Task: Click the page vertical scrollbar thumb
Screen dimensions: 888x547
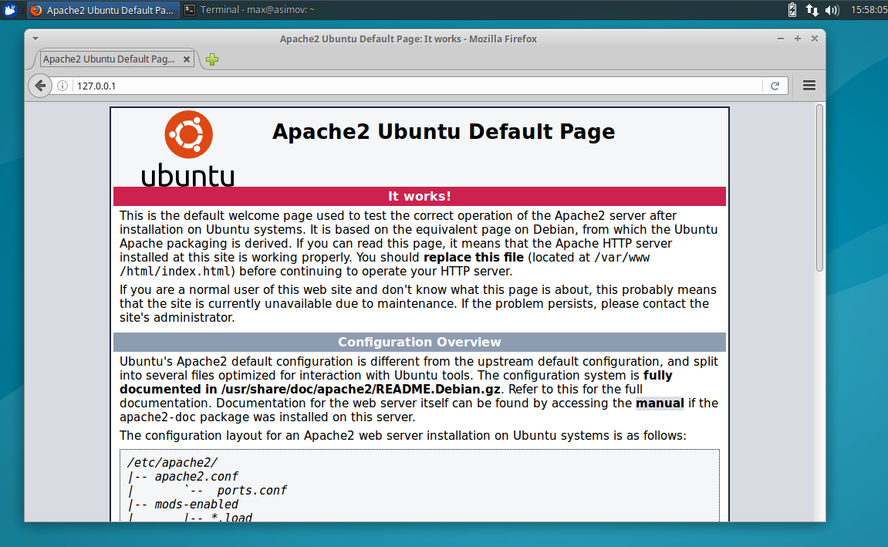Action: [x=819, y=188]
